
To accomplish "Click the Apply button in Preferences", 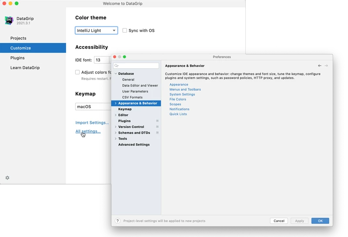I will pos(299,221).
